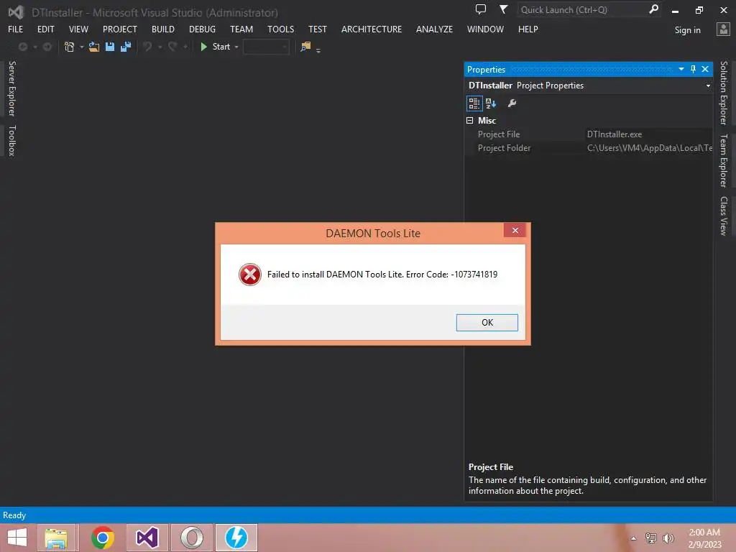Select the Project Folder property row
This screenshot has height=552, width=736.
click(589, 148)
